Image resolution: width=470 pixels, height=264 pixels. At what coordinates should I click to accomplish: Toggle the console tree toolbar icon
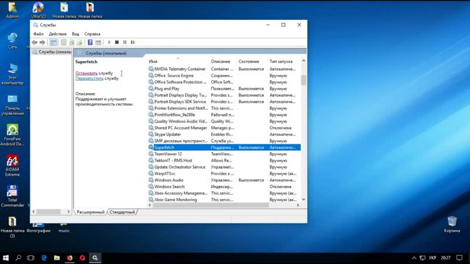click(x=53, y=42)
